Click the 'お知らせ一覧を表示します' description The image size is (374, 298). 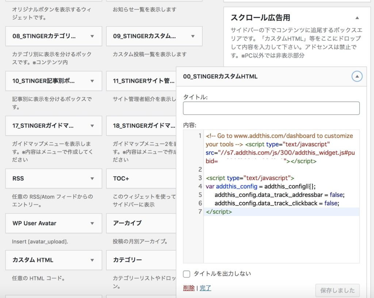point(145,9)
